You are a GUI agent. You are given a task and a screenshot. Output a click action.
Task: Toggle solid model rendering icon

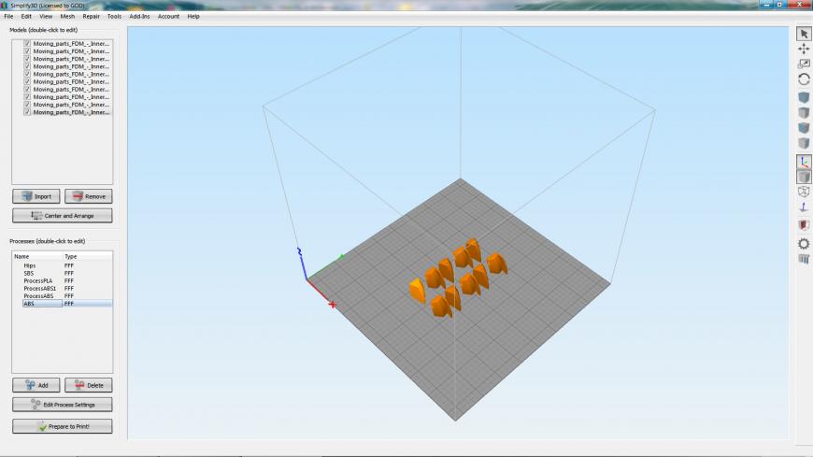[804, 177]
